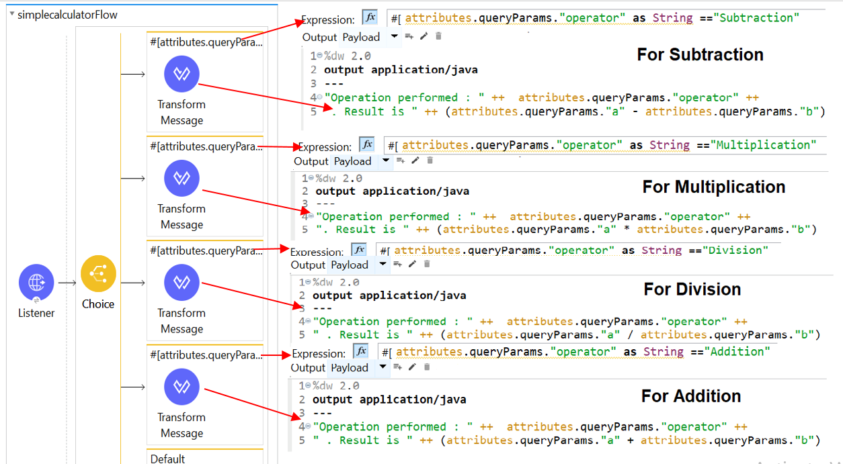Click "output application/java" in the Division script
This screenshot has height=464, width=843.
(389, 295)
